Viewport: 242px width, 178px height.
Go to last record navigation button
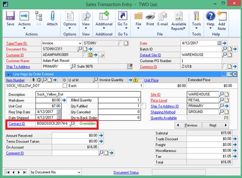tap(25, 172)
